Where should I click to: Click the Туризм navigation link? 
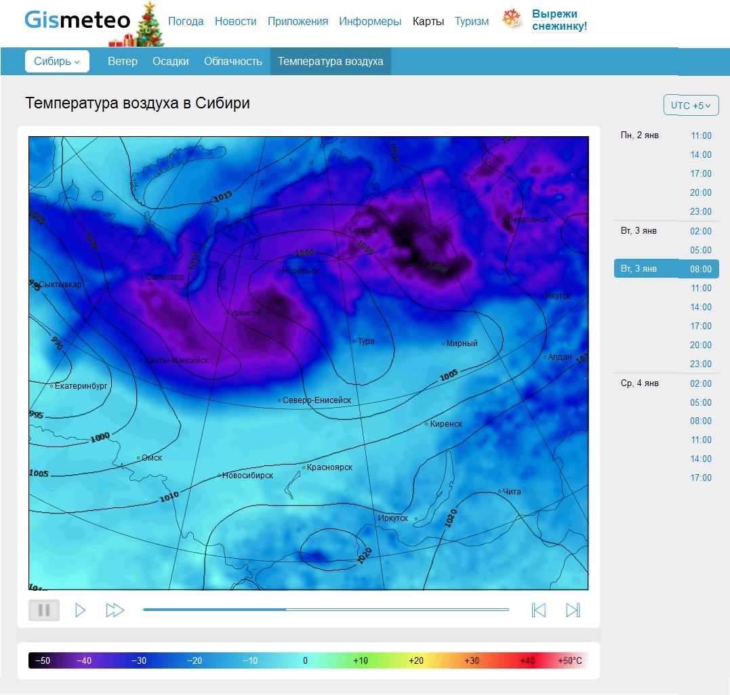tap(472, 21)
